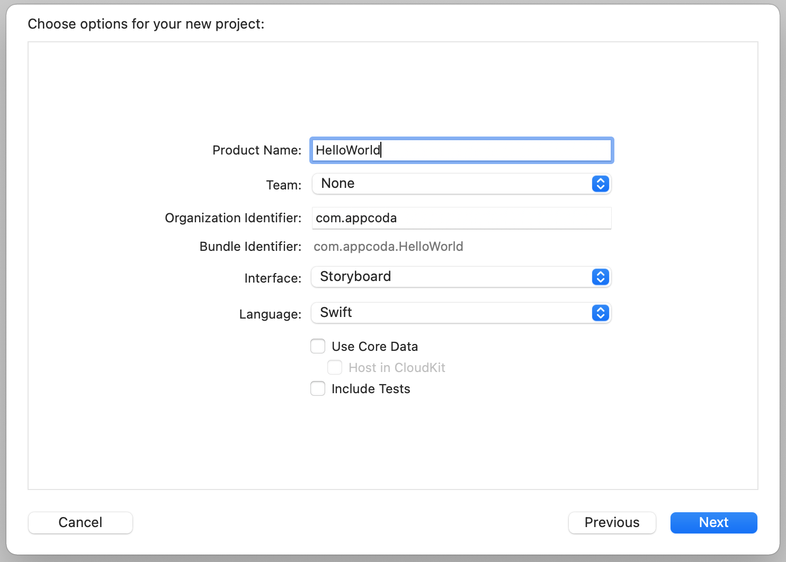This screenshot has height=562, width=786.
Task: Check the Include Tests option
Action: pyautogui.click(x=317, y=388)
